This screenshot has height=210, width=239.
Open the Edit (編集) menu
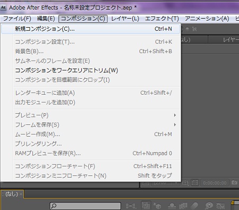(x=46, y=19)
